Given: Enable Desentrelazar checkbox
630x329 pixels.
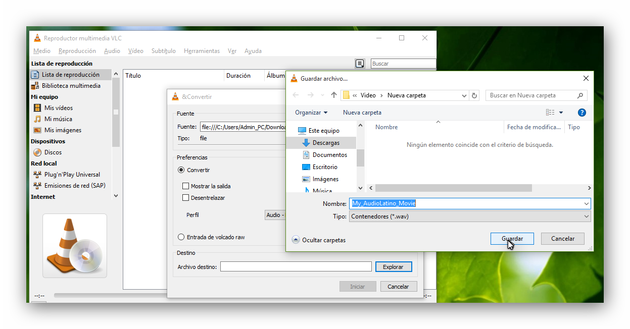Looking at the screenshot, I should (185, 198).
